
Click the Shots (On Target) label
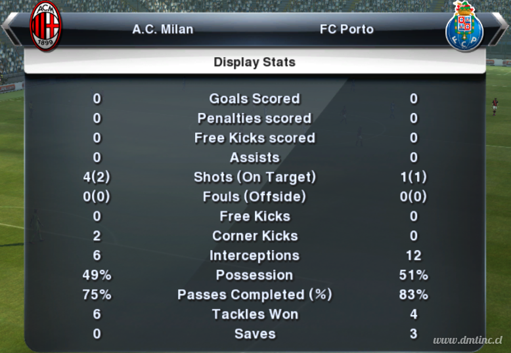tap(255, 177)
